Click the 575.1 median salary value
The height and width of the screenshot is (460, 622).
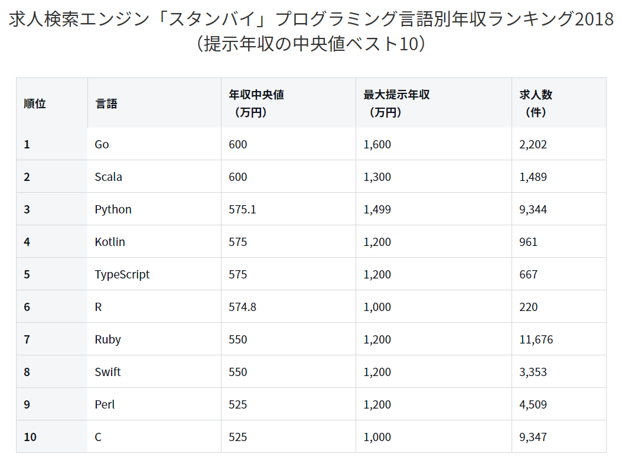click(x=242, y=209)
